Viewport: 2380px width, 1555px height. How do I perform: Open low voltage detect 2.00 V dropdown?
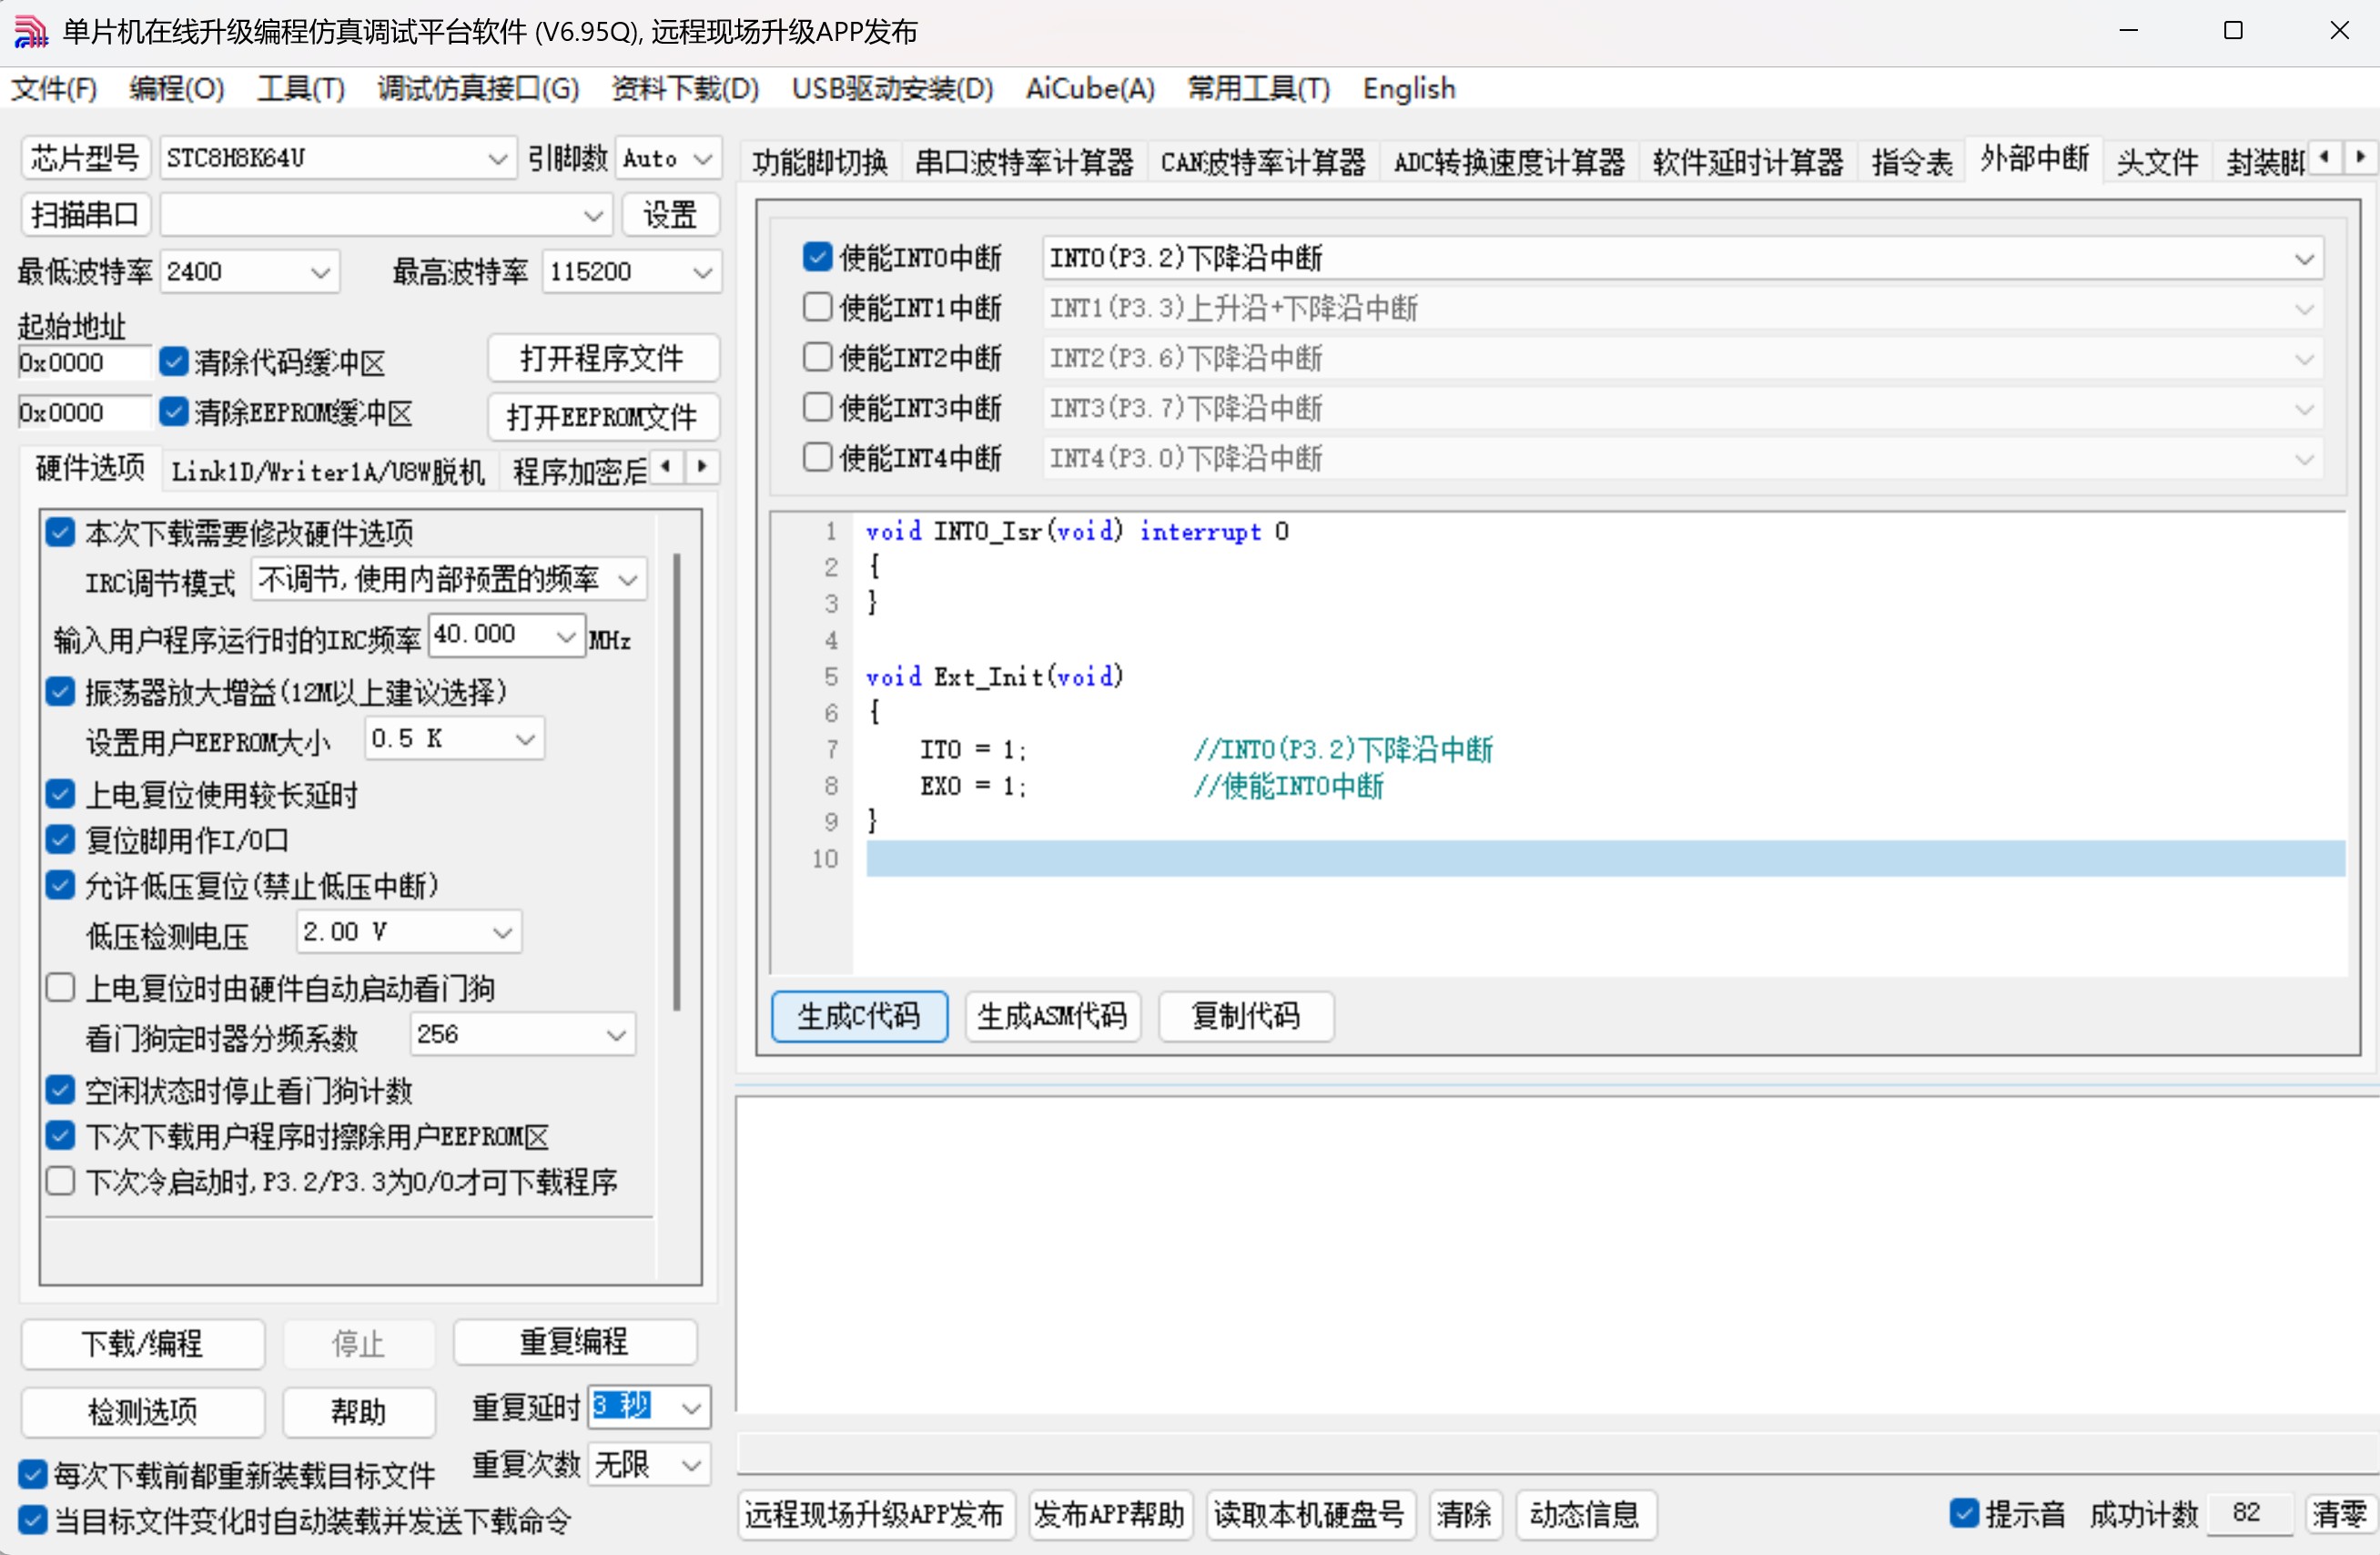409,932
